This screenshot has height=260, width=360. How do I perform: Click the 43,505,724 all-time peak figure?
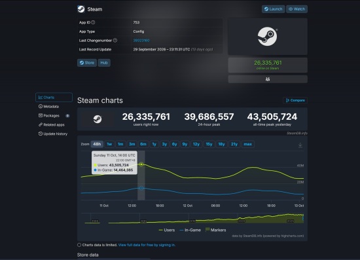coord(272,117)
